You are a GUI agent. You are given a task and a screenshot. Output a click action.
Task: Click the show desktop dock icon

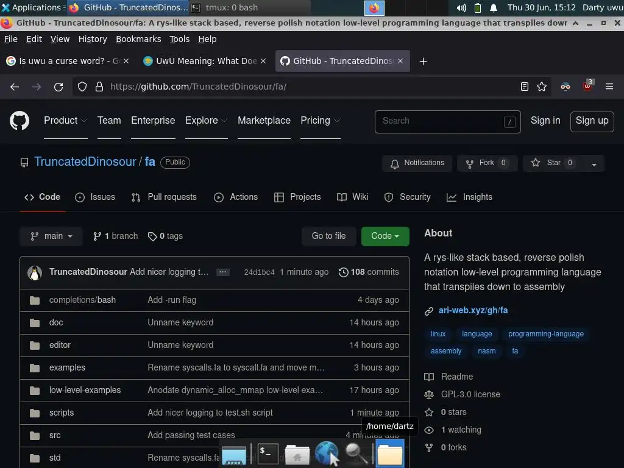click(x=234, y=456)
